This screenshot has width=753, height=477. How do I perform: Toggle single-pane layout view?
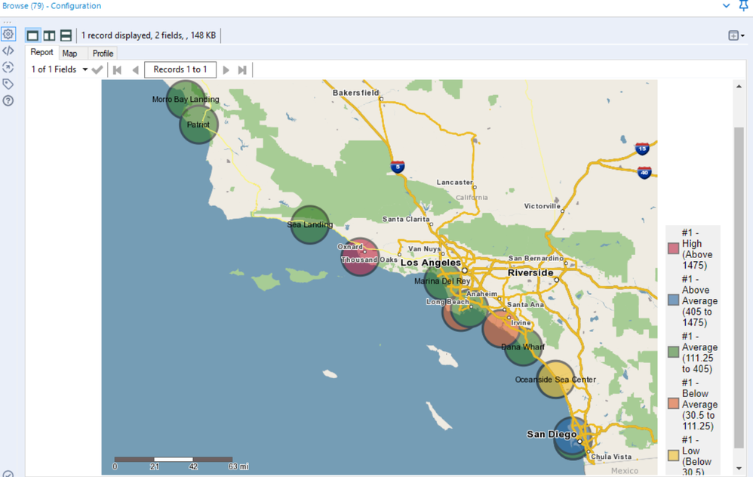pos(32,35)
